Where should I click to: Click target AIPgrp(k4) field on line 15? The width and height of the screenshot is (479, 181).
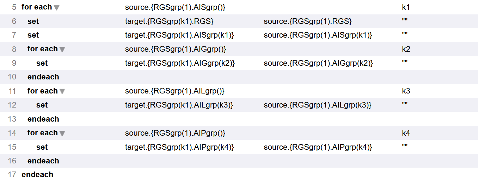[x=179, y=147]
